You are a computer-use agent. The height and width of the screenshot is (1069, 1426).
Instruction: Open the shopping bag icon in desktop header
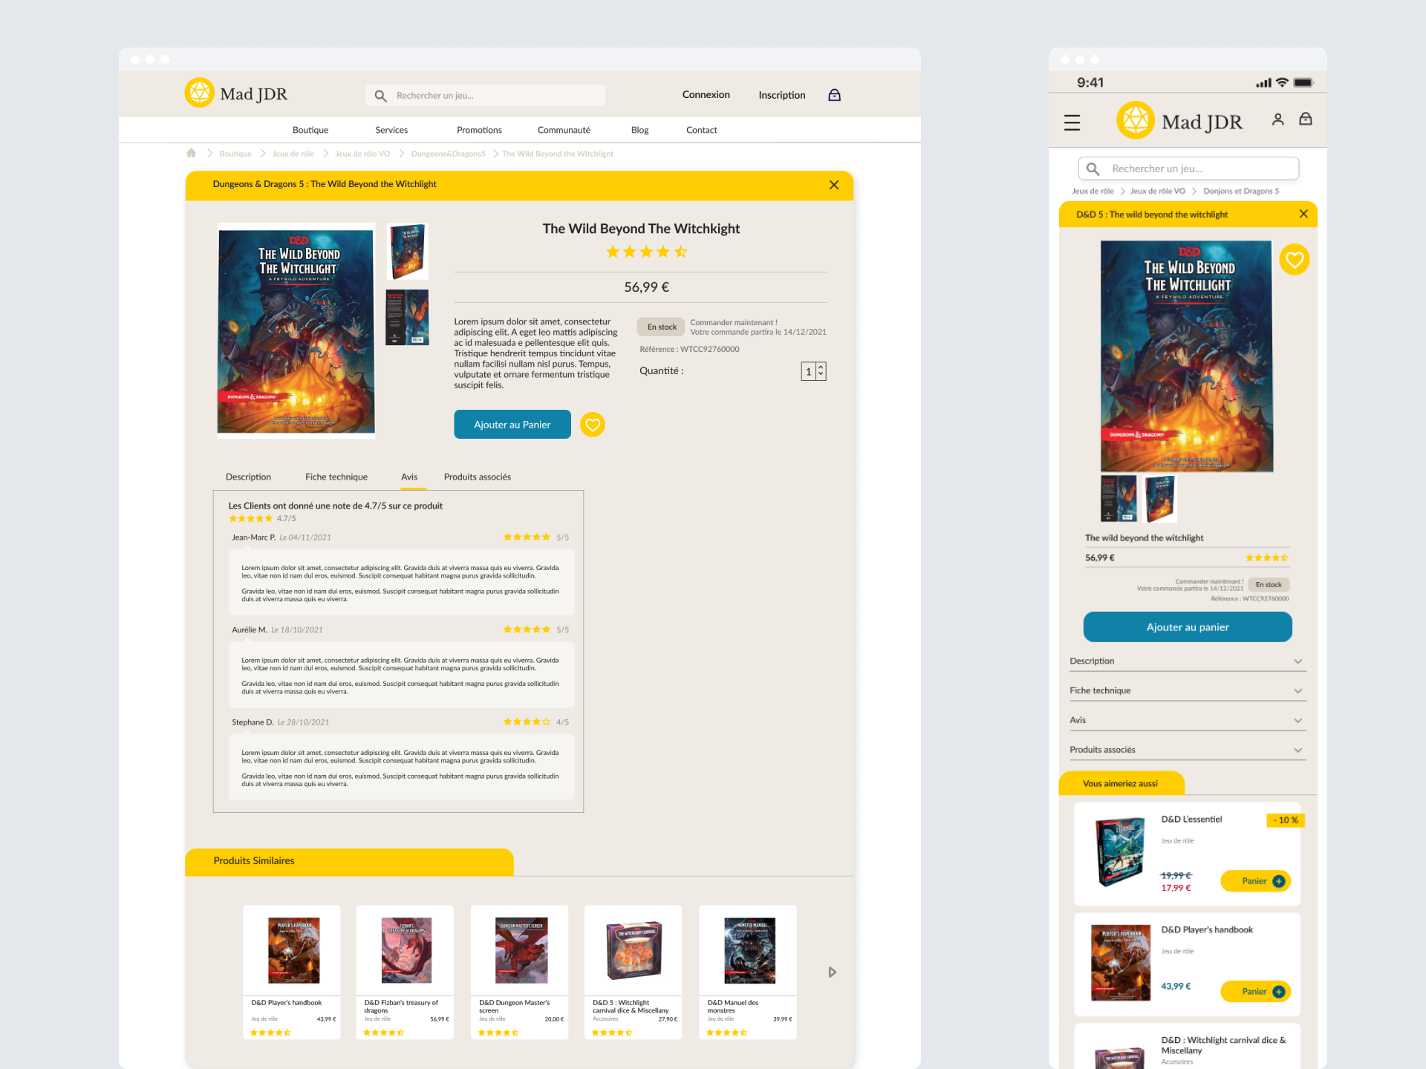(x=834, y=95)
